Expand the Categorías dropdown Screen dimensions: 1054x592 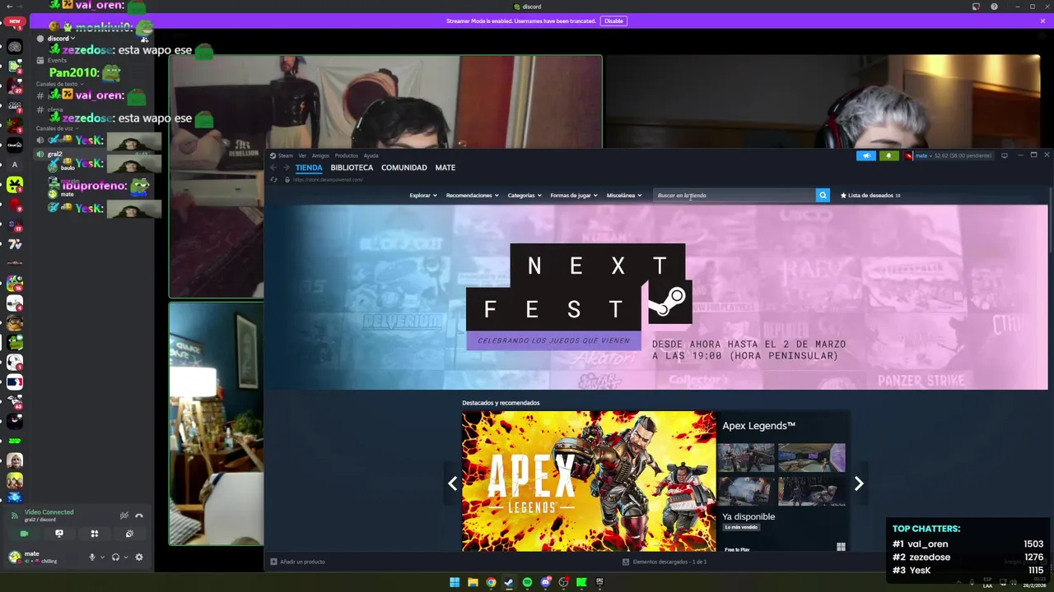[525, 196]
